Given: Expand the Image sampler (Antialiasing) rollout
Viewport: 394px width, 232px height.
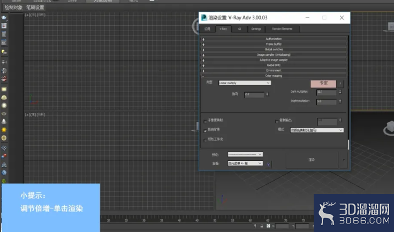Looking at the screenshot, I should (274, 55).
